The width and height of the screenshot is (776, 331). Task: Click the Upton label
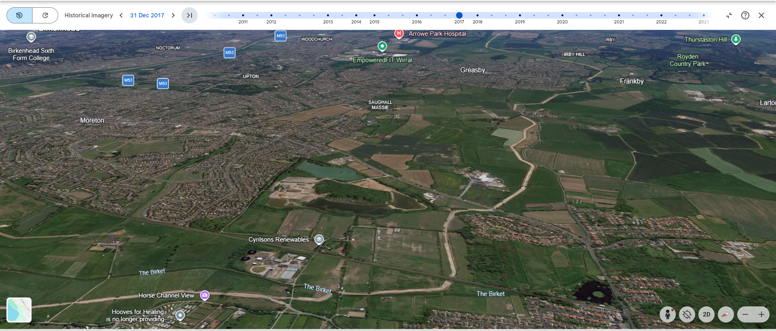[251, 76]
